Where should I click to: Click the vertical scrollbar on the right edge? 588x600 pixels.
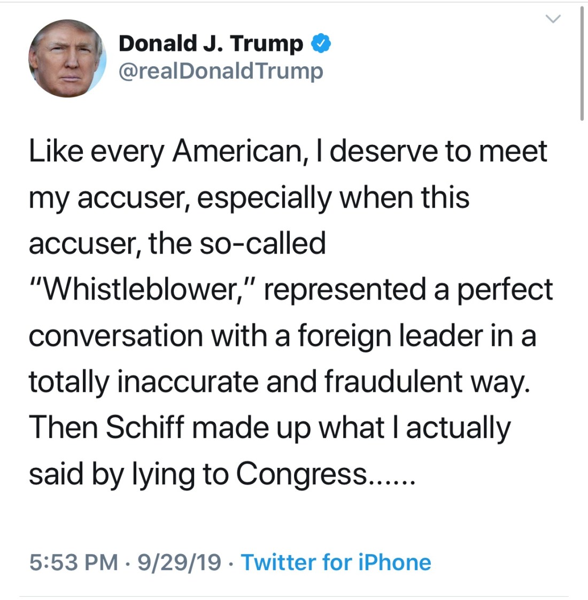pyautogui.click(x=582, y=64)
